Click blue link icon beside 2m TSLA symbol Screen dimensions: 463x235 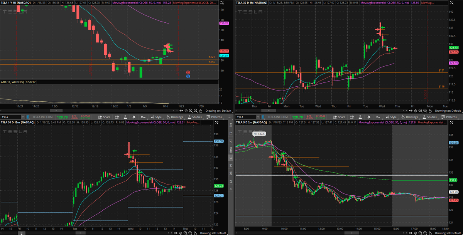263,117
